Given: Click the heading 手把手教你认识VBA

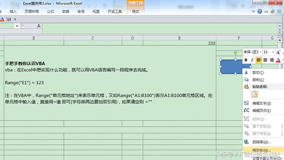Looking at the screenshot, I should 25,64.
